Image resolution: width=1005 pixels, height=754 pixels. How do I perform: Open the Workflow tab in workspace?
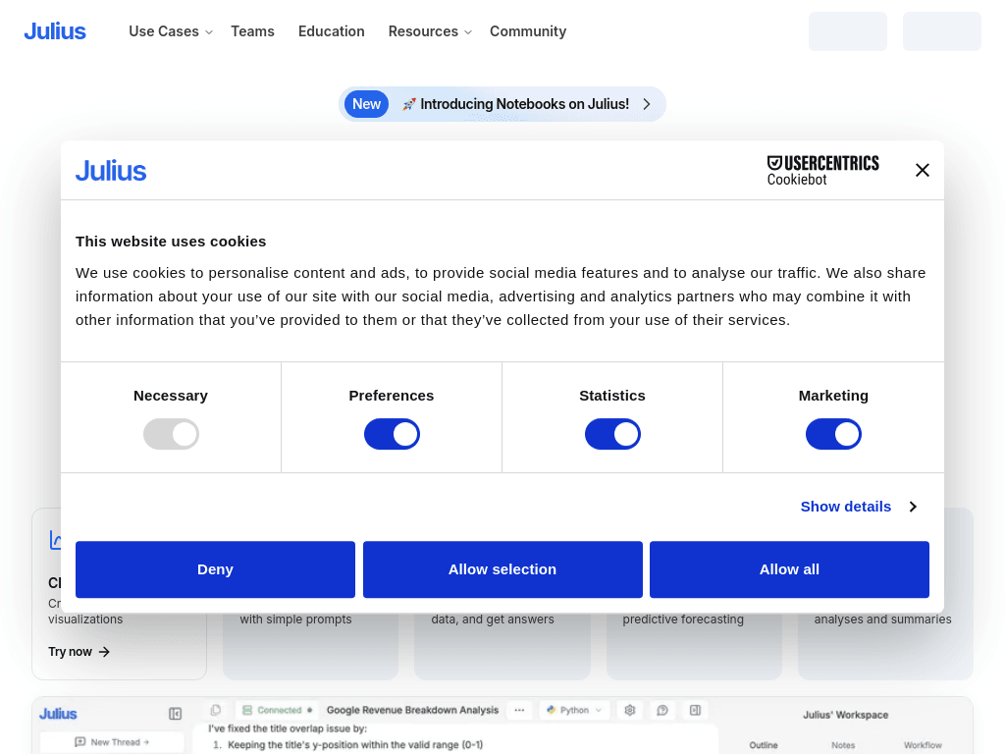pos(923,745)
